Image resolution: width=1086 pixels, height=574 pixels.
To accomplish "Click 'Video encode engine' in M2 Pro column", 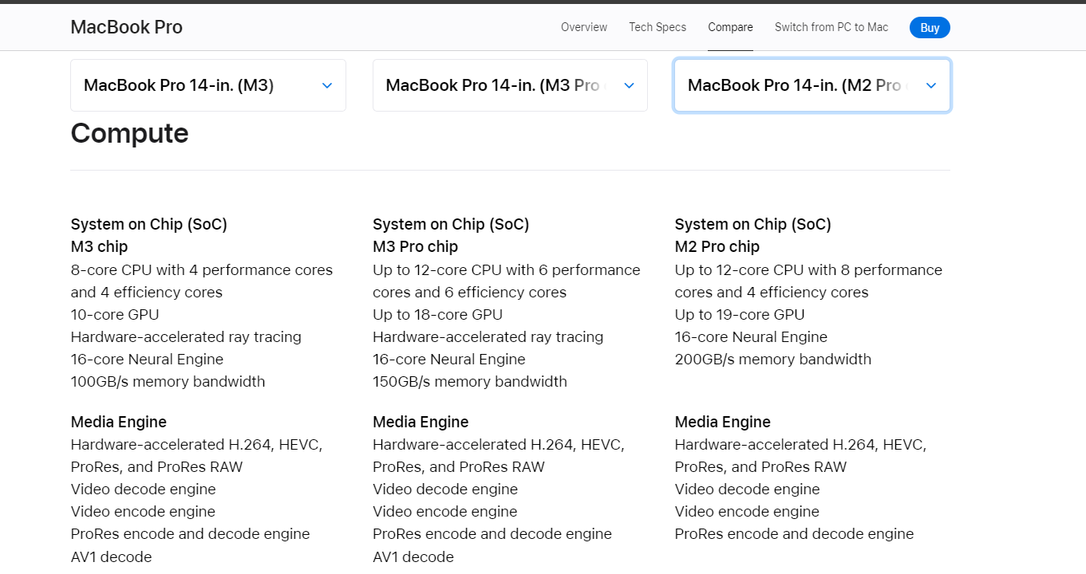I will (748, 511).
